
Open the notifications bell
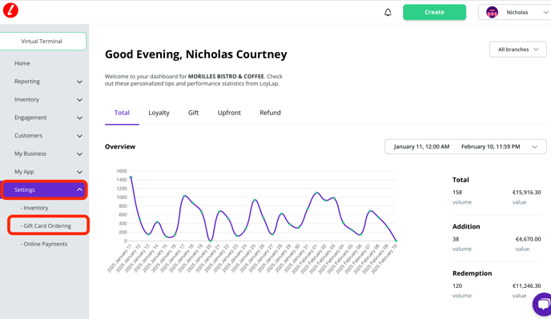pyautogui.click(x=388, y=12)
